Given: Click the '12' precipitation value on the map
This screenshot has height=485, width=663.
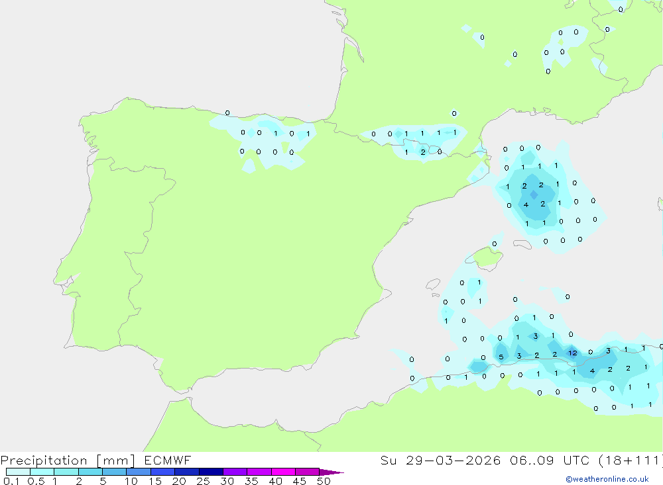Looking at the screenshot, I should point(573,353).
